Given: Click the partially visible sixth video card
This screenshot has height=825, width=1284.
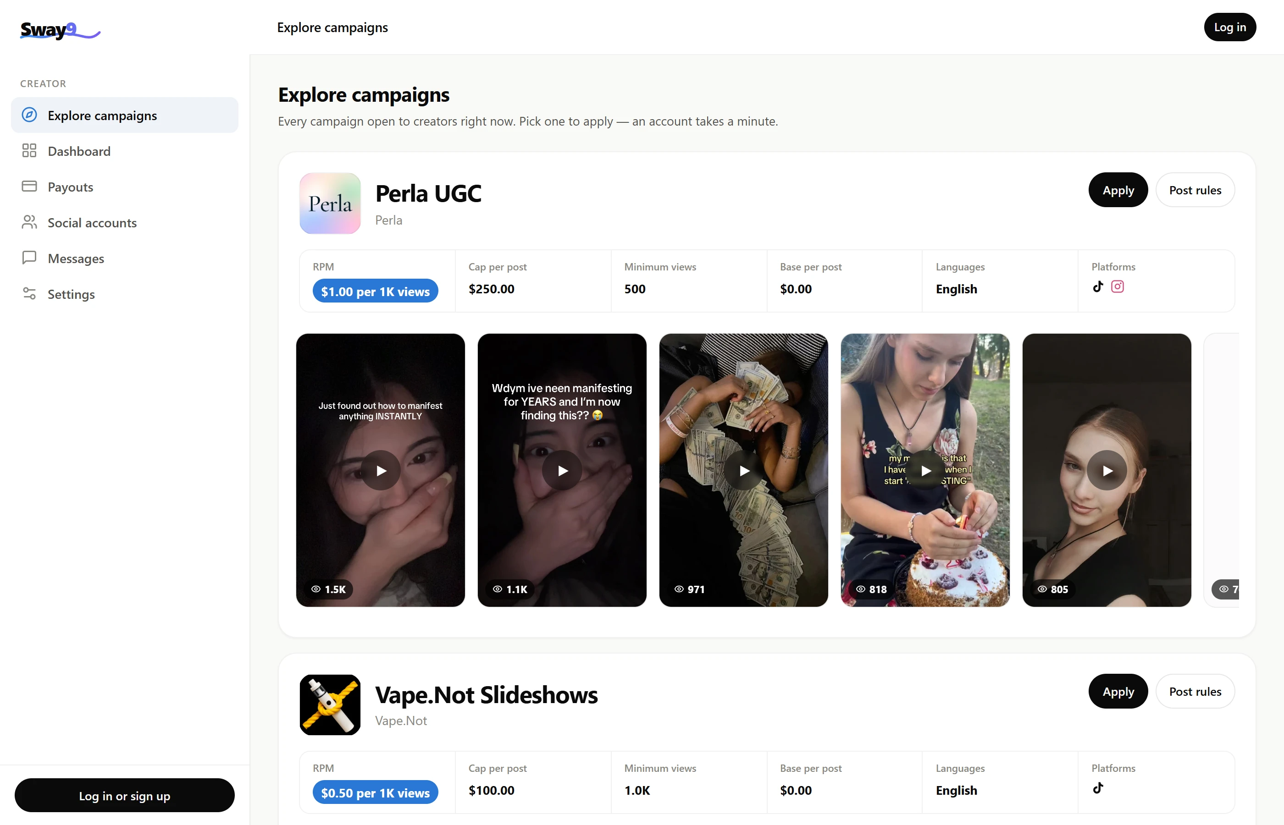Looking at the screenshot, I should click(x=1222, y=470).
